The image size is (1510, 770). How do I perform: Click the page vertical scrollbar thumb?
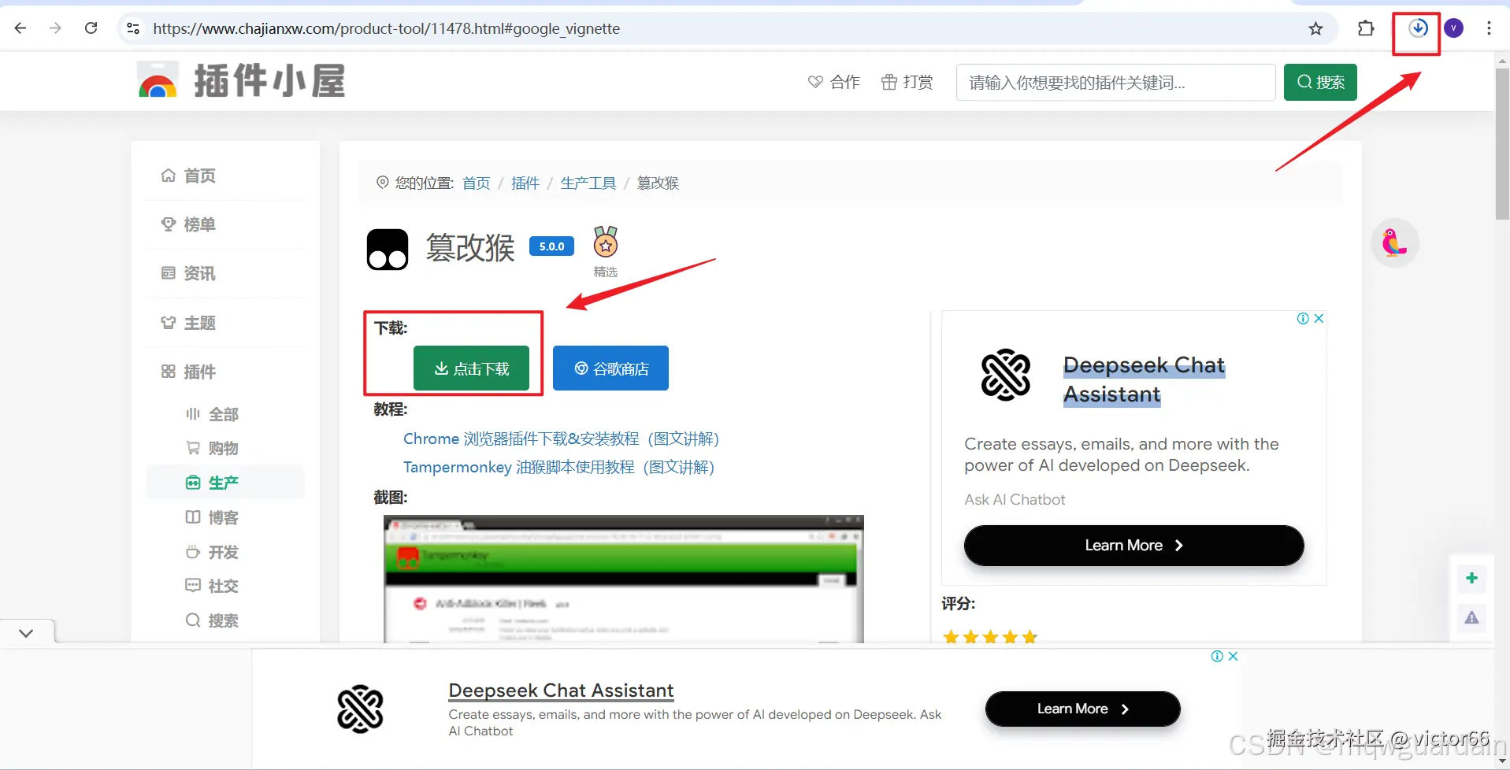tap(1502, 143)
